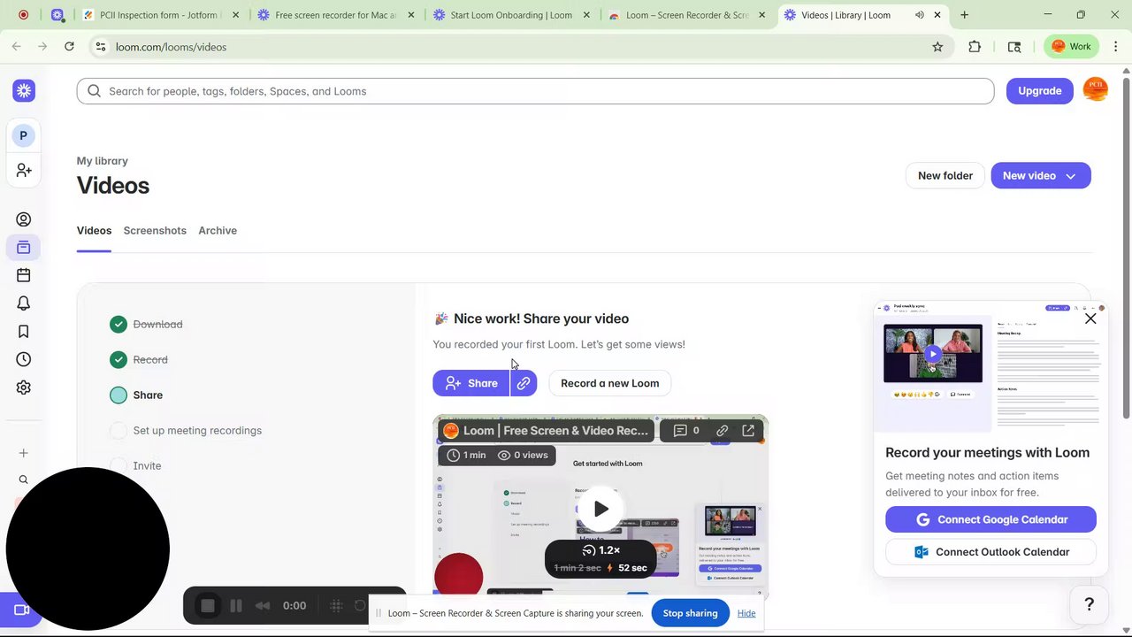
Task: Connect Google Calendar
Action: point(990,519)
